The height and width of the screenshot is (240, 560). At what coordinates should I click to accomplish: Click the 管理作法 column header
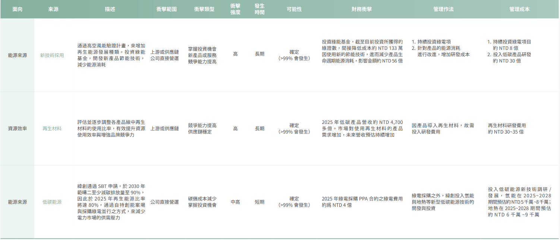pyautogui.click(x=444, y=9)
